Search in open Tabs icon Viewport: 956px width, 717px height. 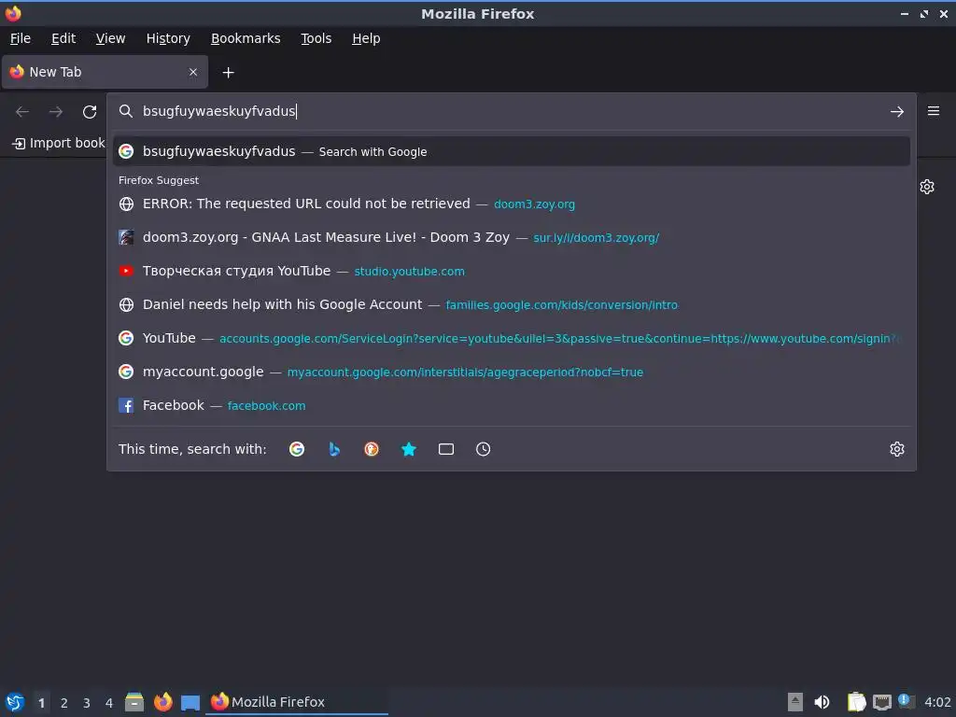446,449
